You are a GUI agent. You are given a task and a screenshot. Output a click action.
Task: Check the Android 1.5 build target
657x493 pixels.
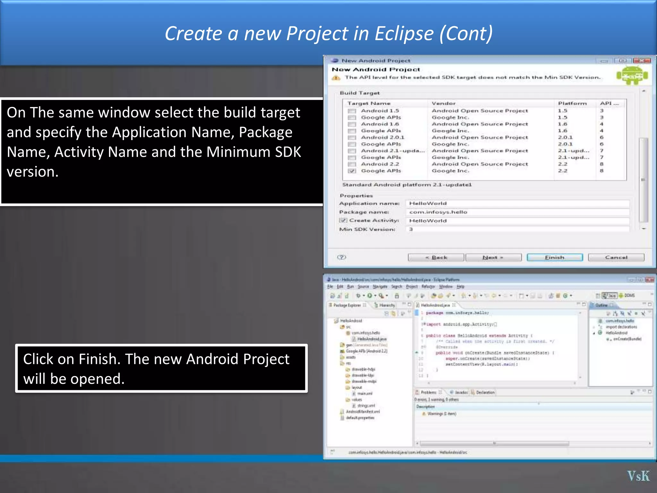coord(352,111)
